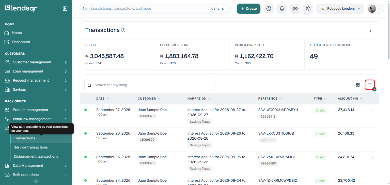390x185 pixels.
Task: Sort by CUSTOMER column header
Action: [149, 99]
